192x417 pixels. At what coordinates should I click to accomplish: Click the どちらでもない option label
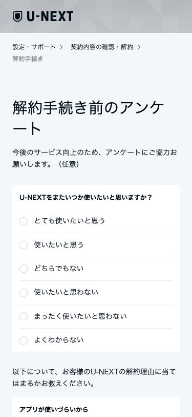click(x=58, y=269)
